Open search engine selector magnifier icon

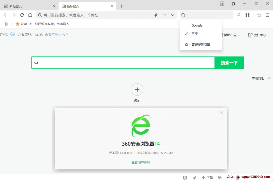183,15
